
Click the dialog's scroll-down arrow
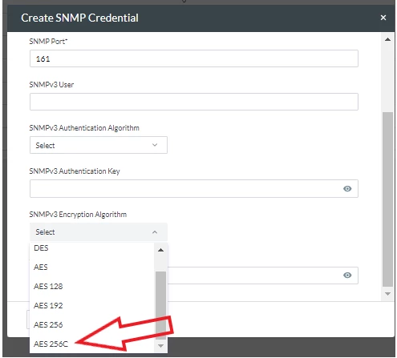387,294
